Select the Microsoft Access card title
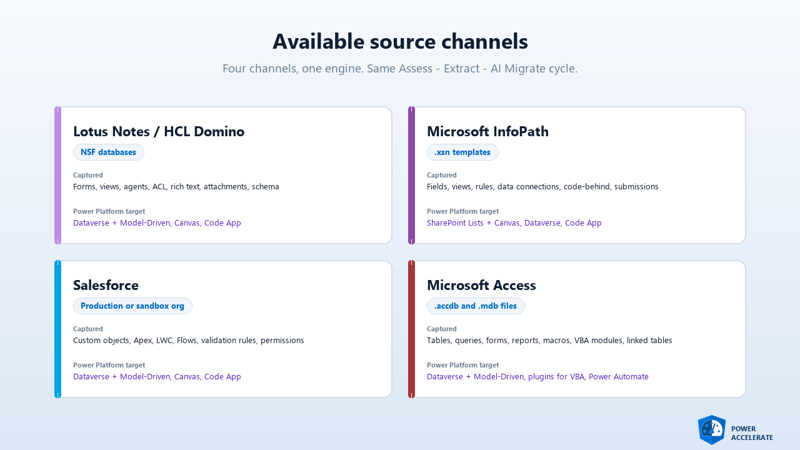 pyautogui.click(x=481, y=285)
